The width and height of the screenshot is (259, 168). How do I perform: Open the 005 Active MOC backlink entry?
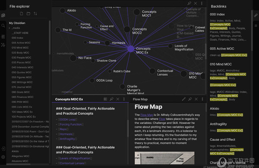(222, 49)
